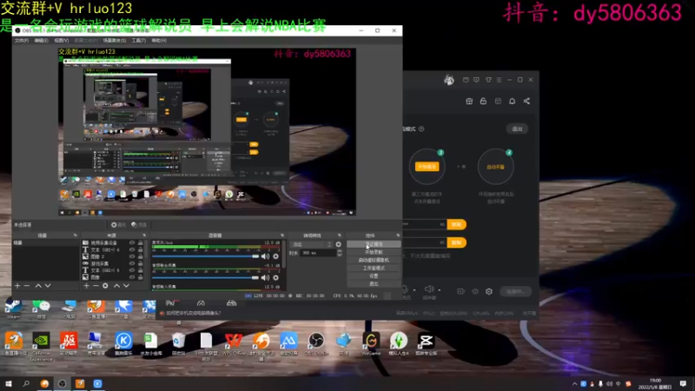Viewport: 695px width, 391px height.
Task: Open the funnel filter icon in companion title bar
Action: click(488, 80)
